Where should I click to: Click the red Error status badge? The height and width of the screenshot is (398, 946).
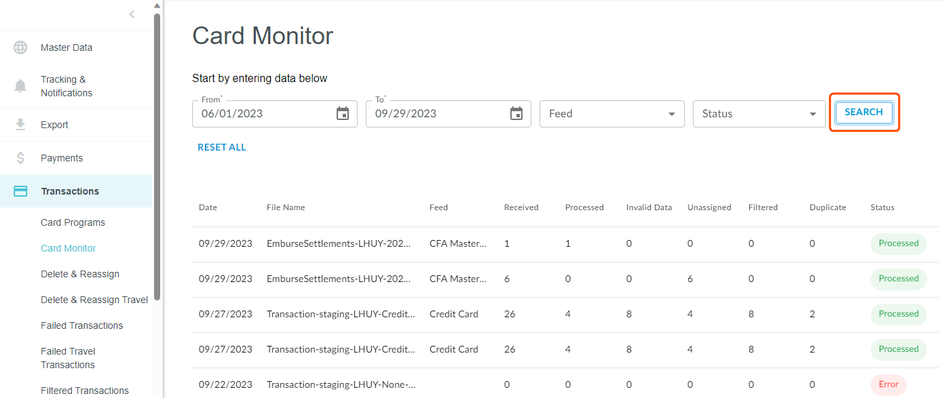click(x=888, y=384)
